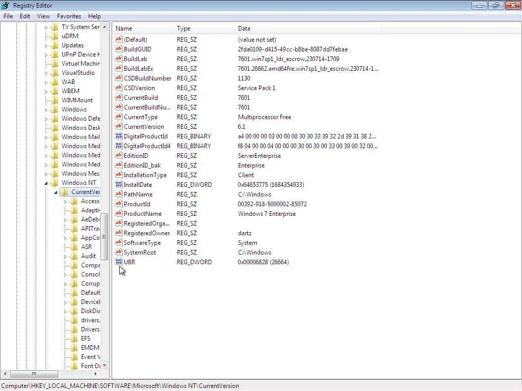Click the string icon of RegisteredOwner value
Viewport: 522px width, 391px height.
point(119,233)
